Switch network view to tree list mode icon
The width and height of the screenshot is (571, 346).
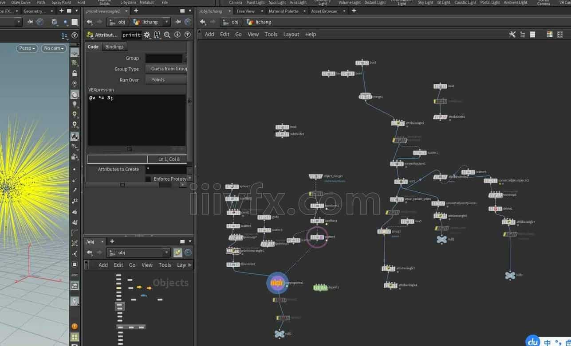(x=523, y=34)
